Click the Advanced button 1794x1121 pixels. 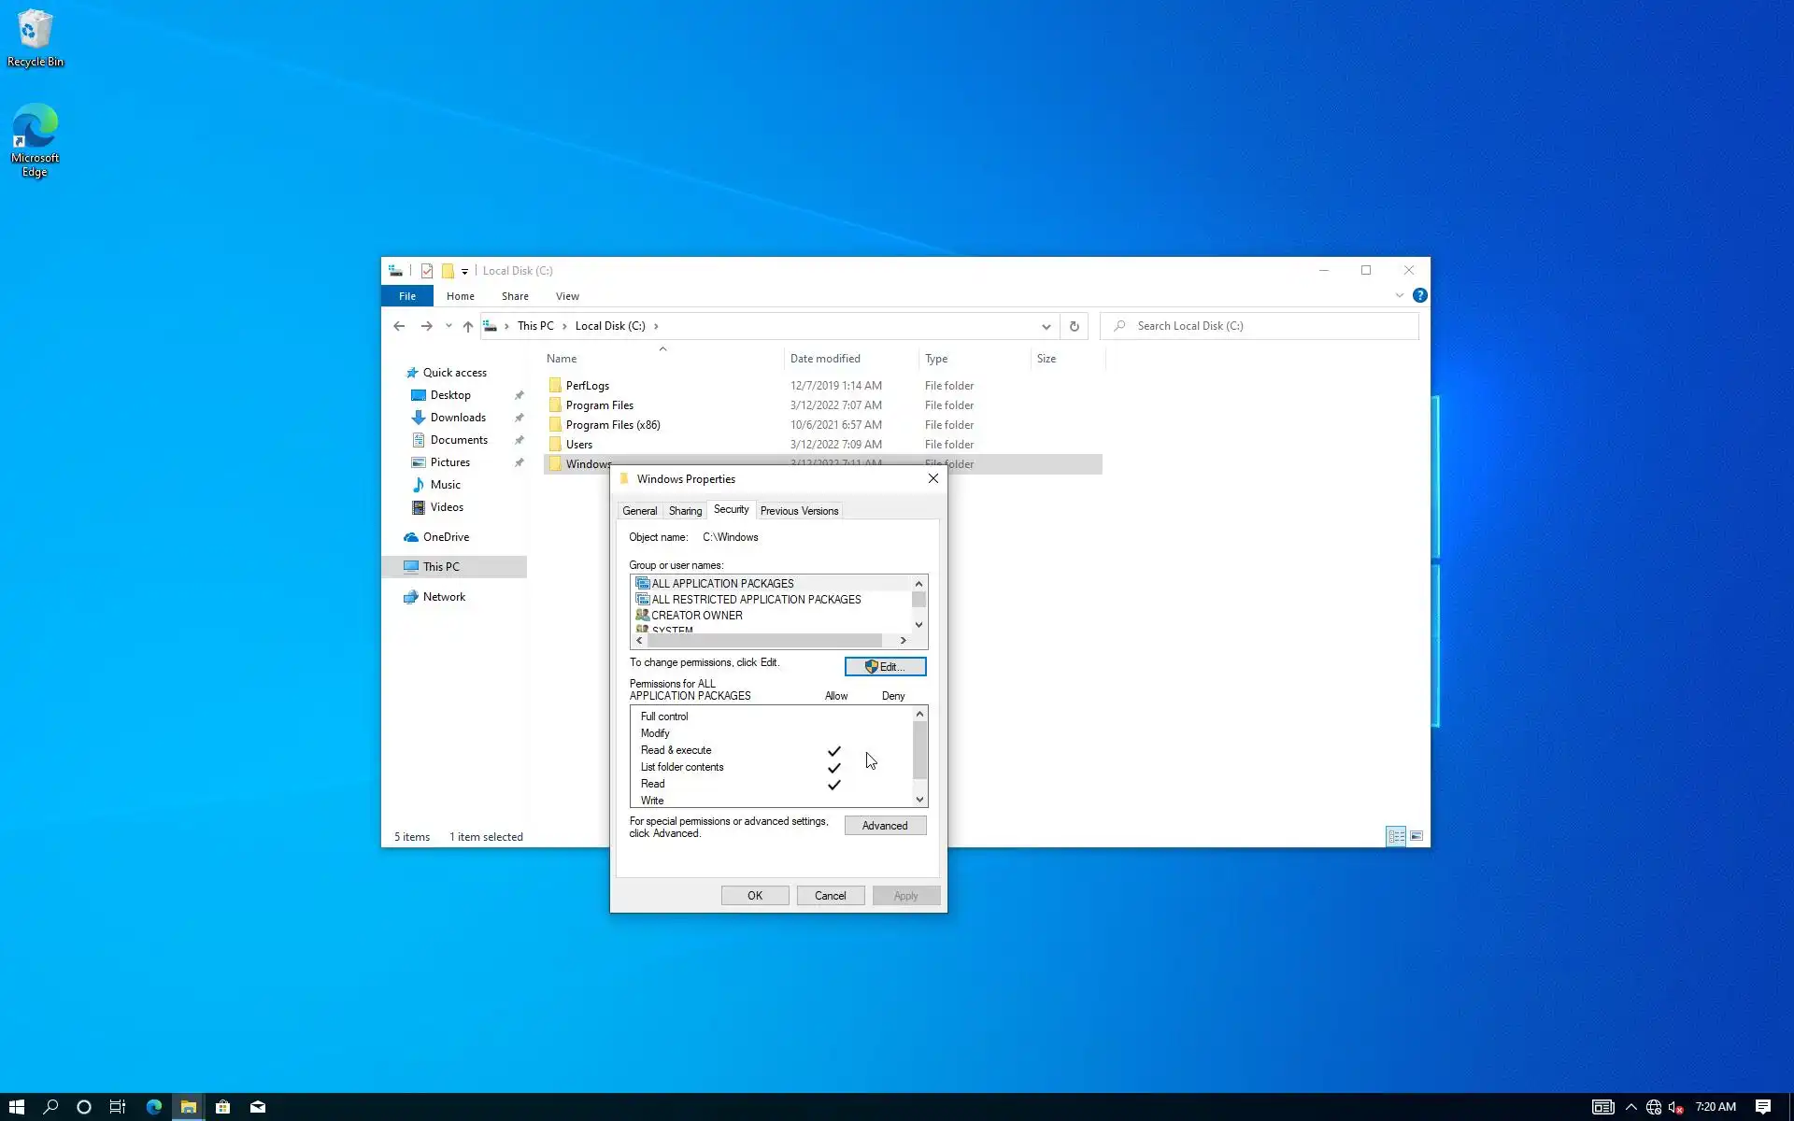(x=885, y=825)
